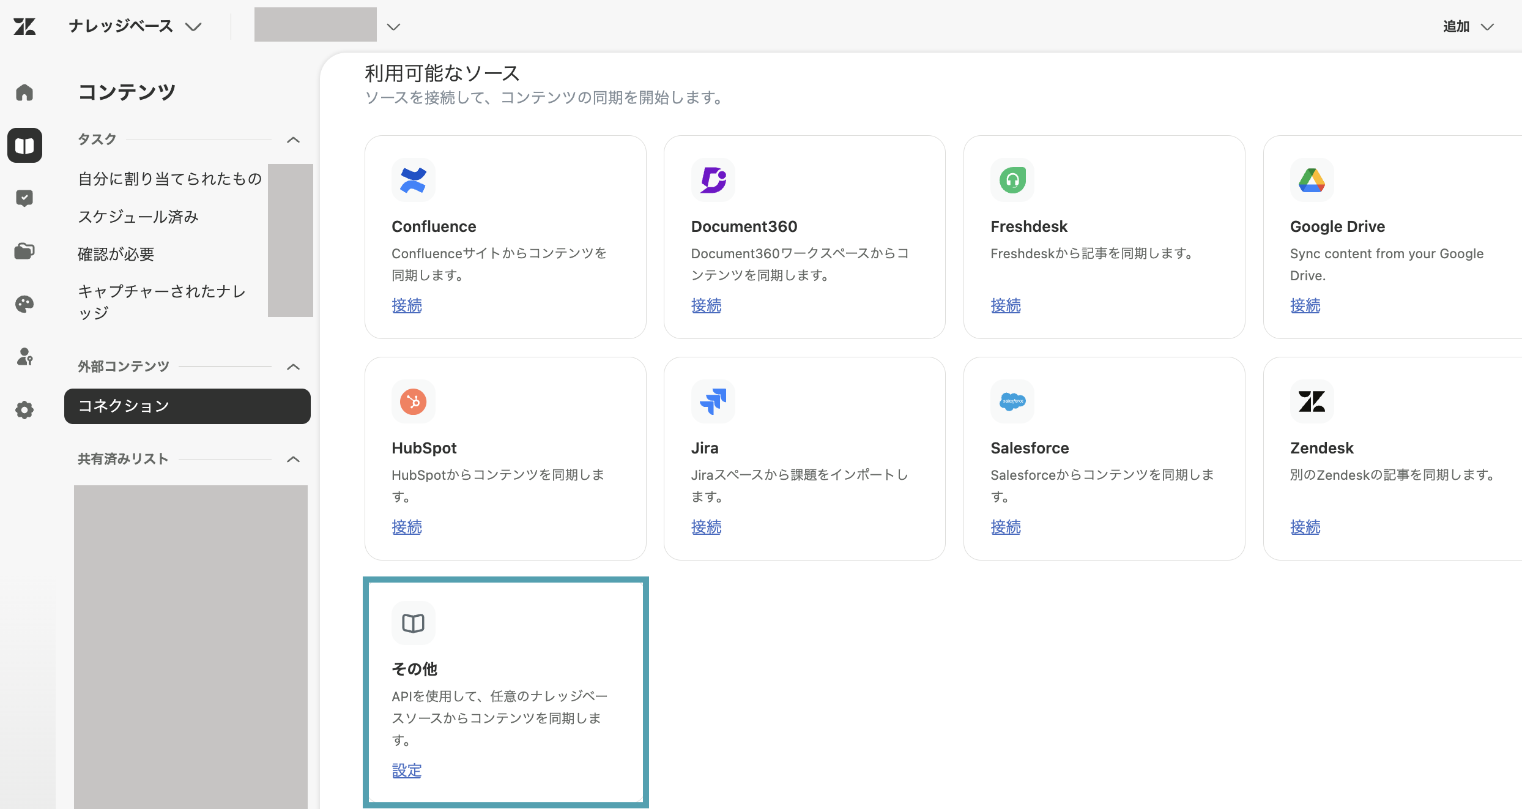Click the folders arrange-content sidebar icon
This screenshot has width=1522, height=809.
pyautogui.click(x=24, y=251)
